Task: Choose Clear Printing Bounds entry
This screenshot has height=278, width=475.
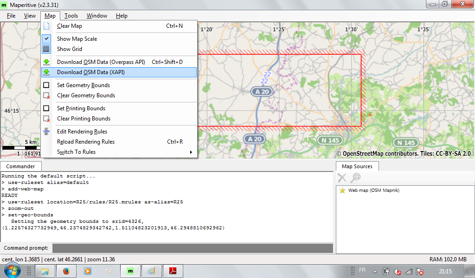Action: coord(119,119)
